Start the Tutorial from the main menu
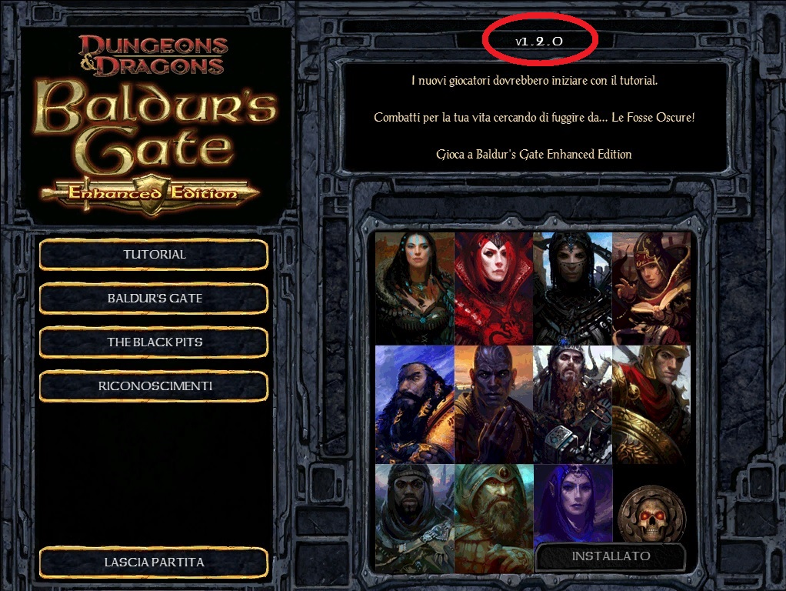 coord(154,255)
